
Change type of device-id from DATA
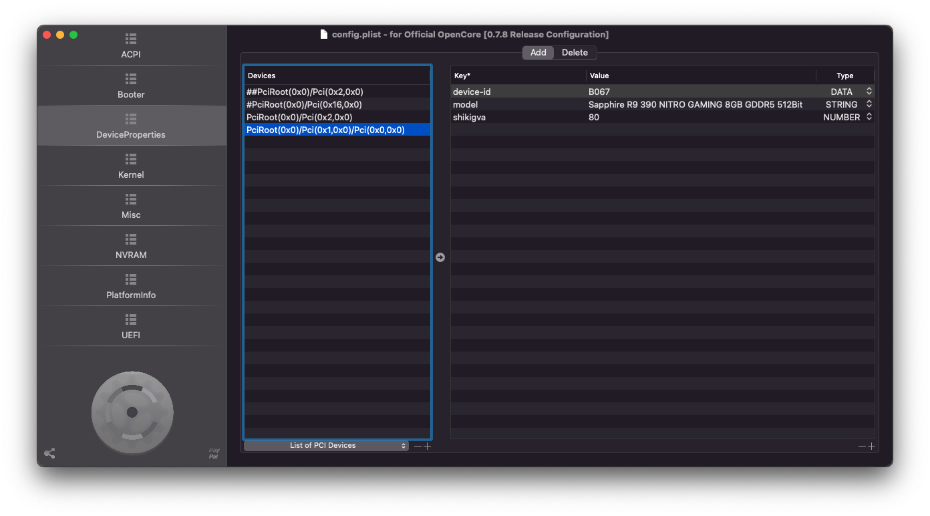coord(869,92)
